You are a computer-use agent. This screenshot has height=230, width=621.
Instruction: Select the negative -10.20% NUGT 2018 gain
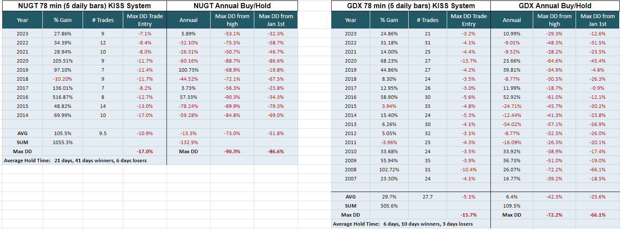coord(63,79)
